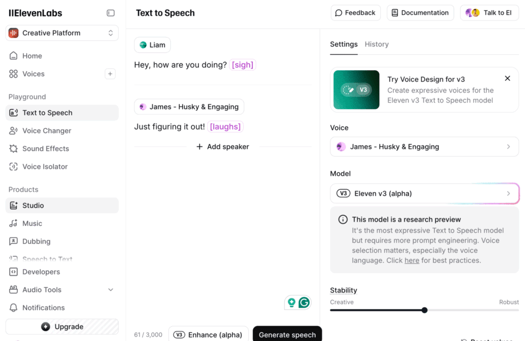This screenshot has height=341, width=525.
Task: Dismiss the Try Voice Design banner
Action: [x=507, y=78]
